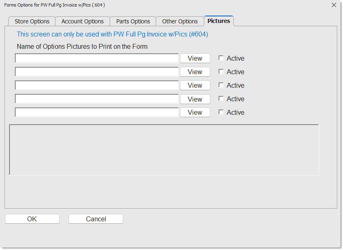Select the Parts Options tab
The image size is (343, 250).
(x=133, y=21)
